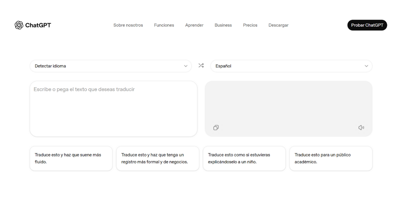Choose the 'suene más fluido' translation suggestion

point(71,158)
